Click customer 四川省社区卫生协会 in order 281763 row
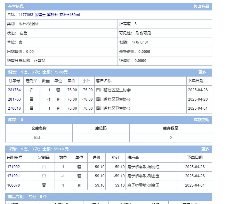234x204 pixels. coord(113,99)
